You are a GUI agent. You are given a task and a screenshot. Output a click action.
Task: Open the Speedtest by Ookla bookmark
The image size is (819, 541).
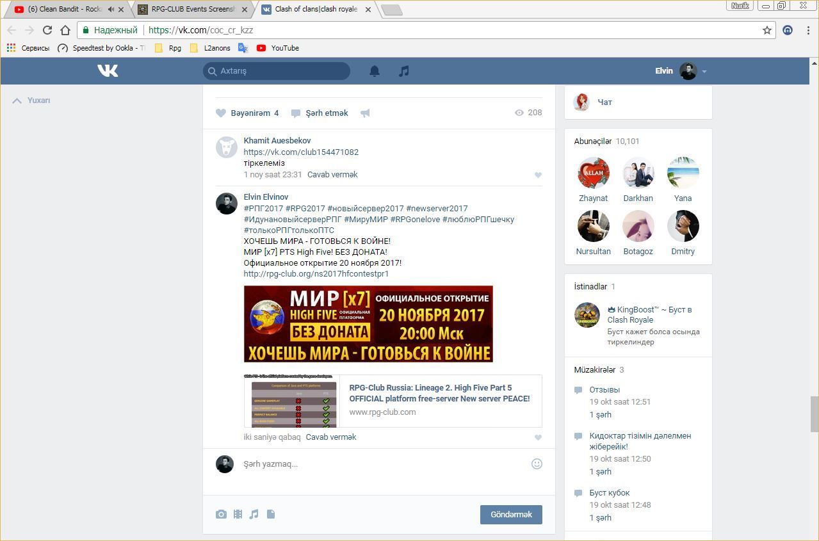coord(101,48)
